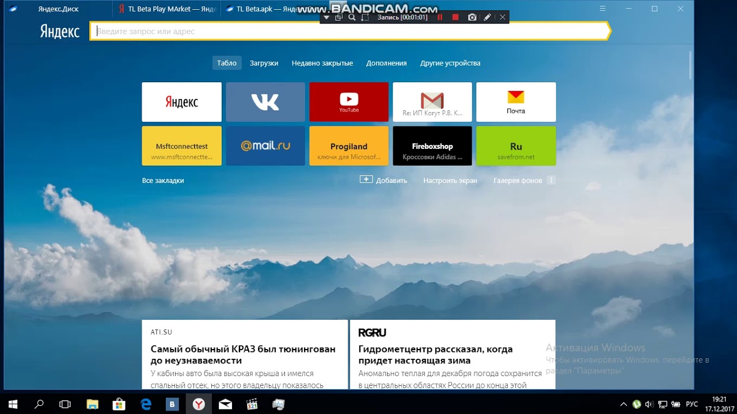
Task: Click Bandicam magnifier search icon
Action: [x=352, y=17]
